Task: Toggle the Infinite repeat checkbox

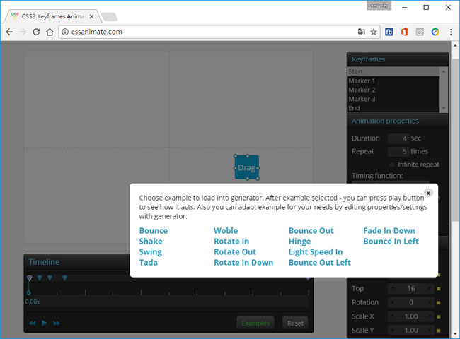Action: pos(392,165)
